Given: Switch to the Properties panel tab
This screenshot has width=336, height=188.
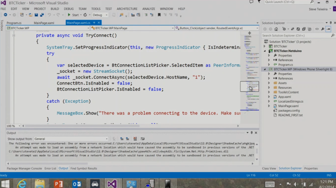Looking at the screenshot, I should point(311,168).
